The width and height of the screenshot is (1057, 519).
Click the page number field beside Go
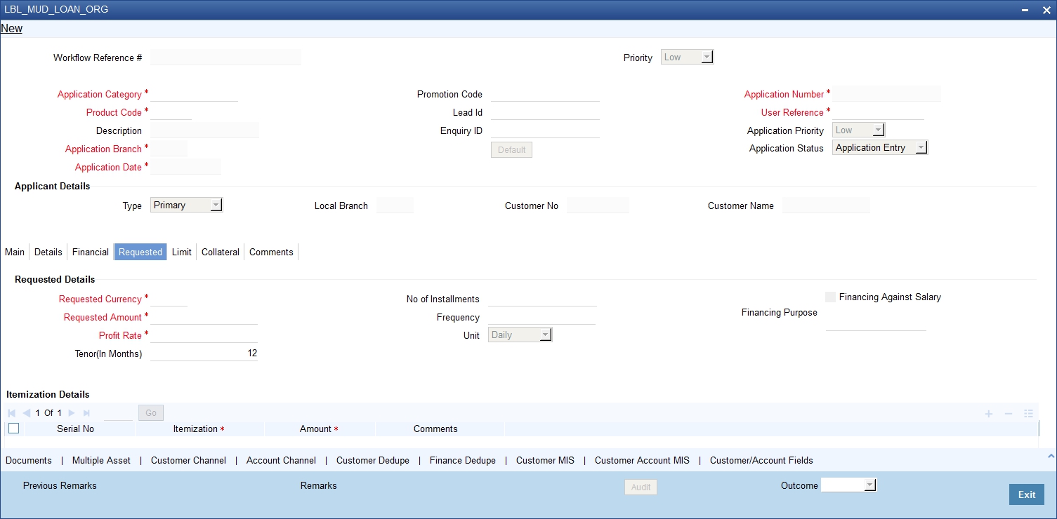point(118,413)
